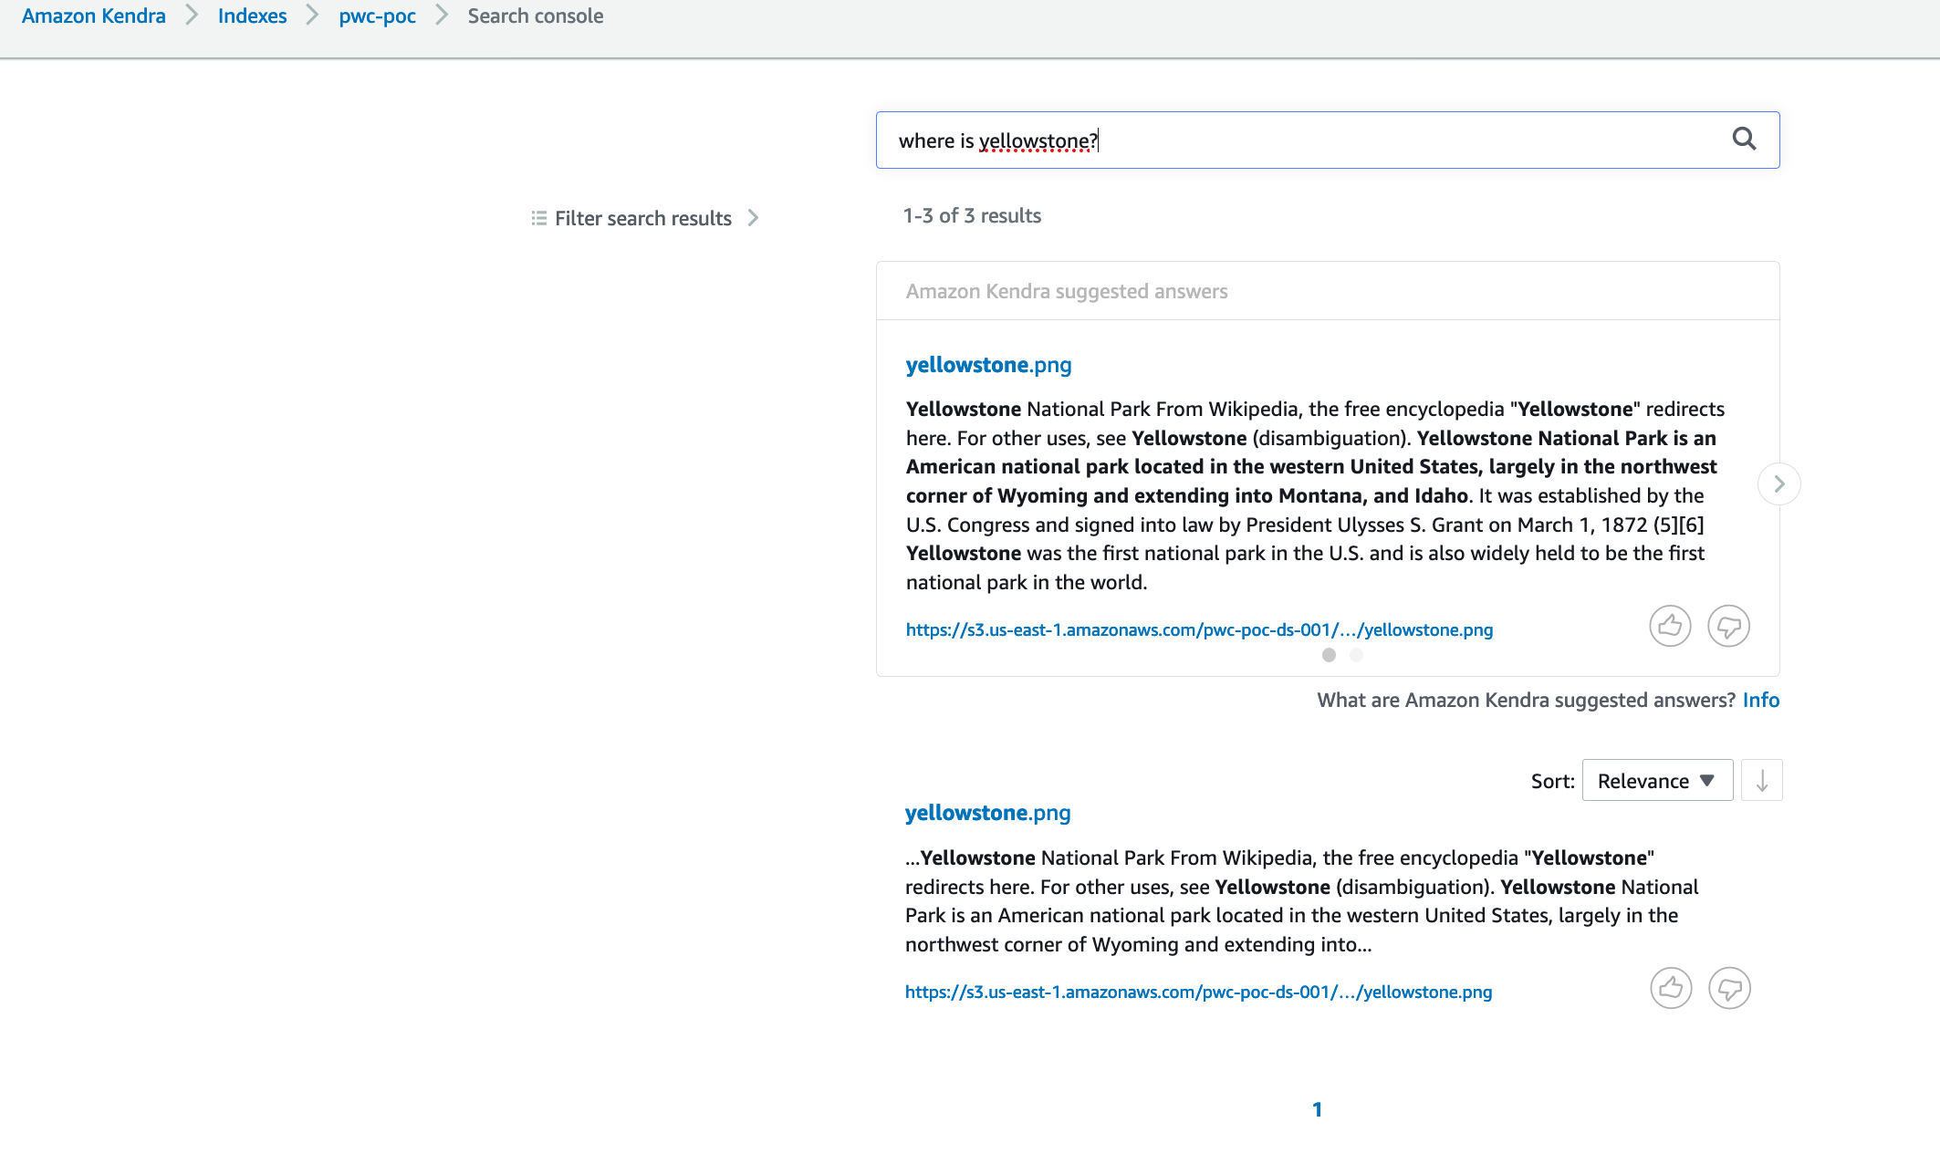Open pwc-poc breadcrumb link
This screenshot has width=1940, height=1164.
377,16
